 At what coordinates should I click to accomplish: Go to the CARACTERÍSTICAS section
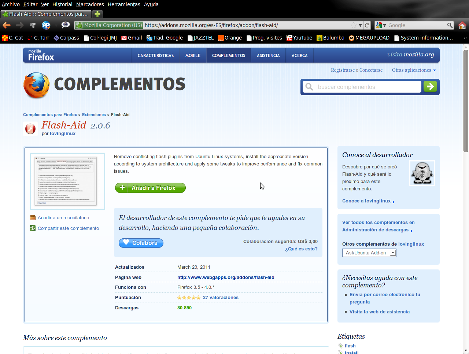(156, 55)
